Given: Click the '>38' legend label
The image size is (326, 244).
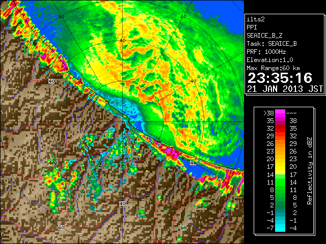Looking at the screenshot, I should [268, 113].
